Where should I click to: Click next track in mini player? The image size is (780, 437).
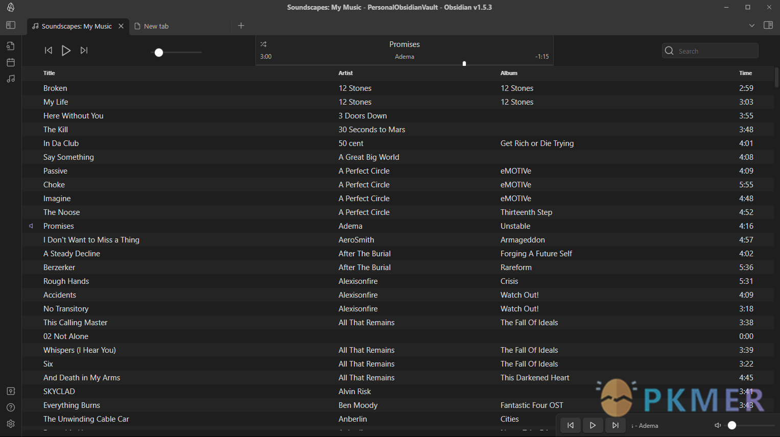click(x=615, y=425)
